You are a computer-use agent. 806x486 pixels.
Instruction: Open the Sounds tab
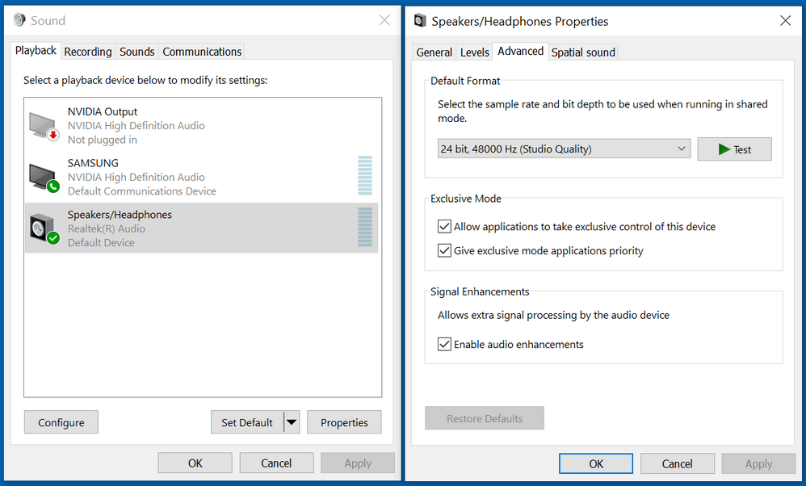(x=136, y=52)
